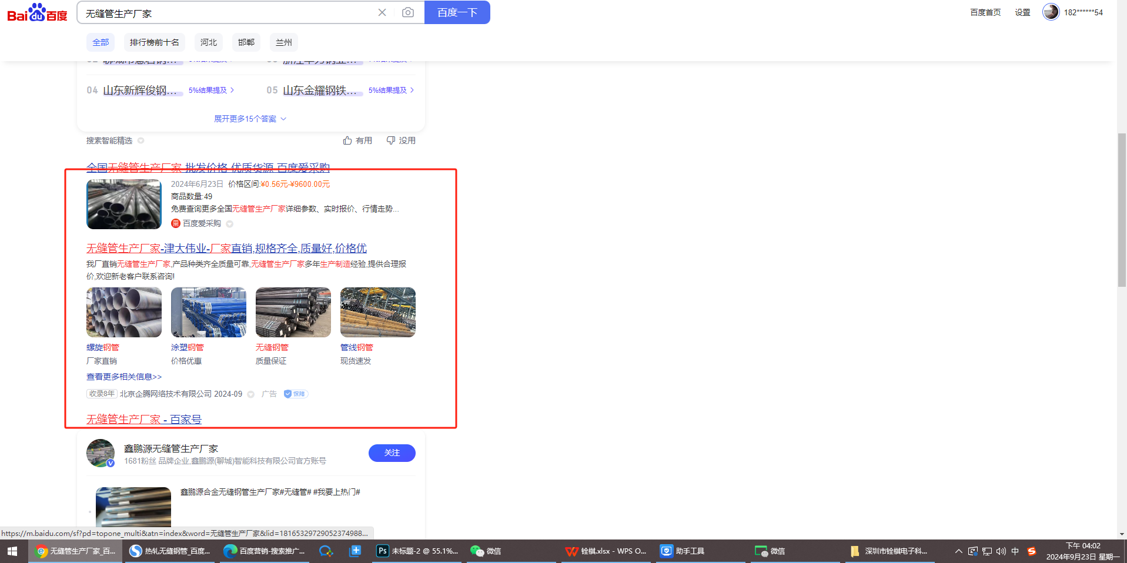Open the WeChat taskbar item beside 助手工具
This screenshot has width=1127, height=563.
(x=795, y=551)
